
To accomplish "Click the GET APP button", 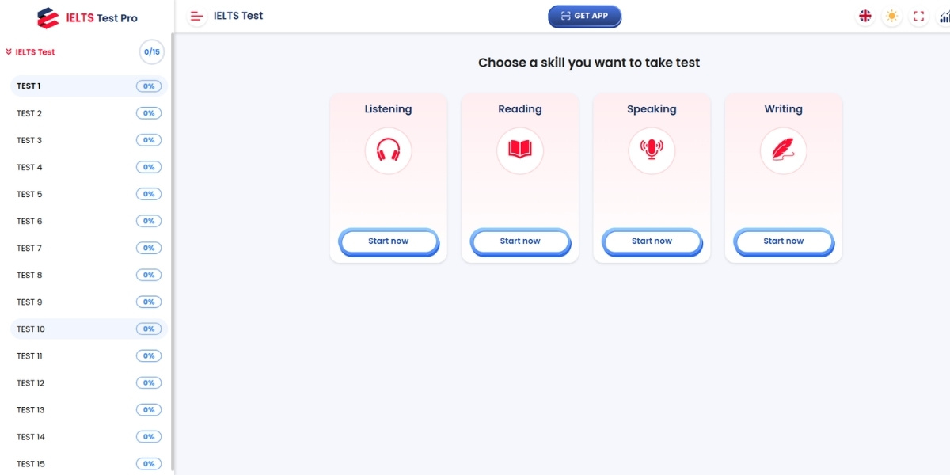I will pos(584,16).
